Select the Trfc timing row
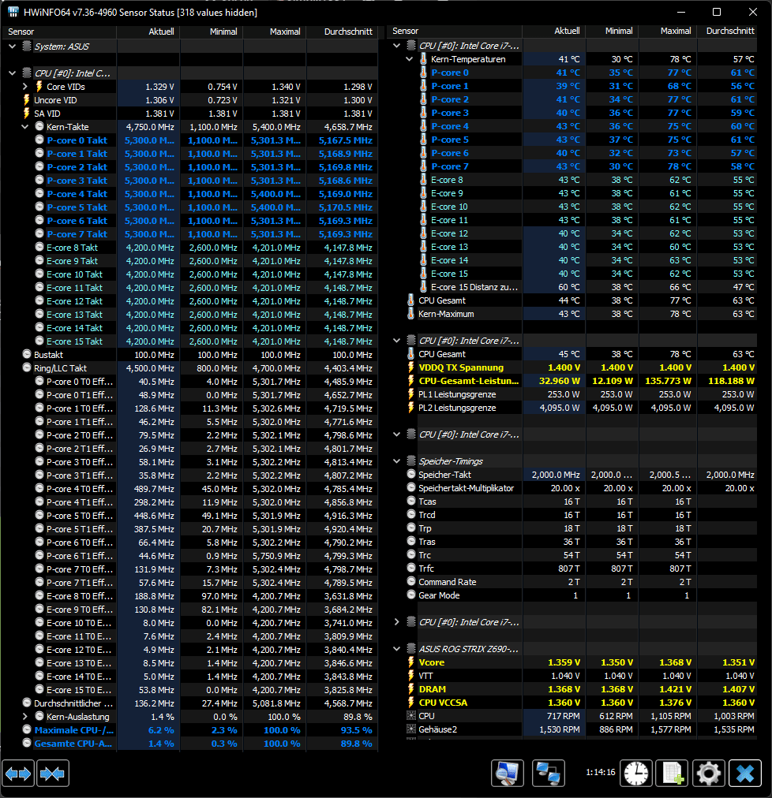 tap(573, 569)
